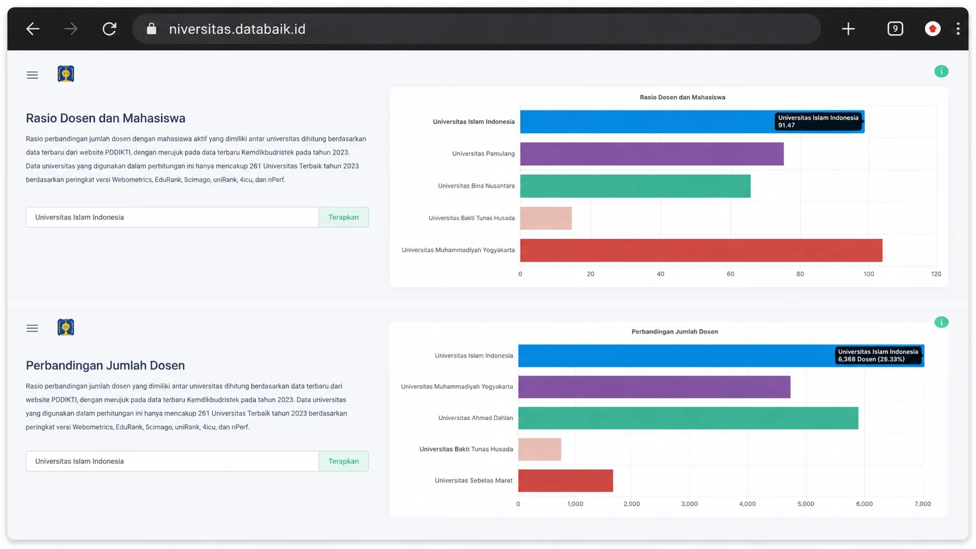
Task: Reload the page with the refresh icon
Action: (x=109, y=29)
